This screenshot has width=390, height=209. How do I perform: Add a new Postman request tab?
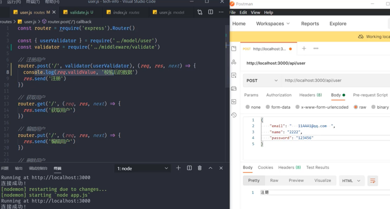pyautogui.click(x=304, y=48)
